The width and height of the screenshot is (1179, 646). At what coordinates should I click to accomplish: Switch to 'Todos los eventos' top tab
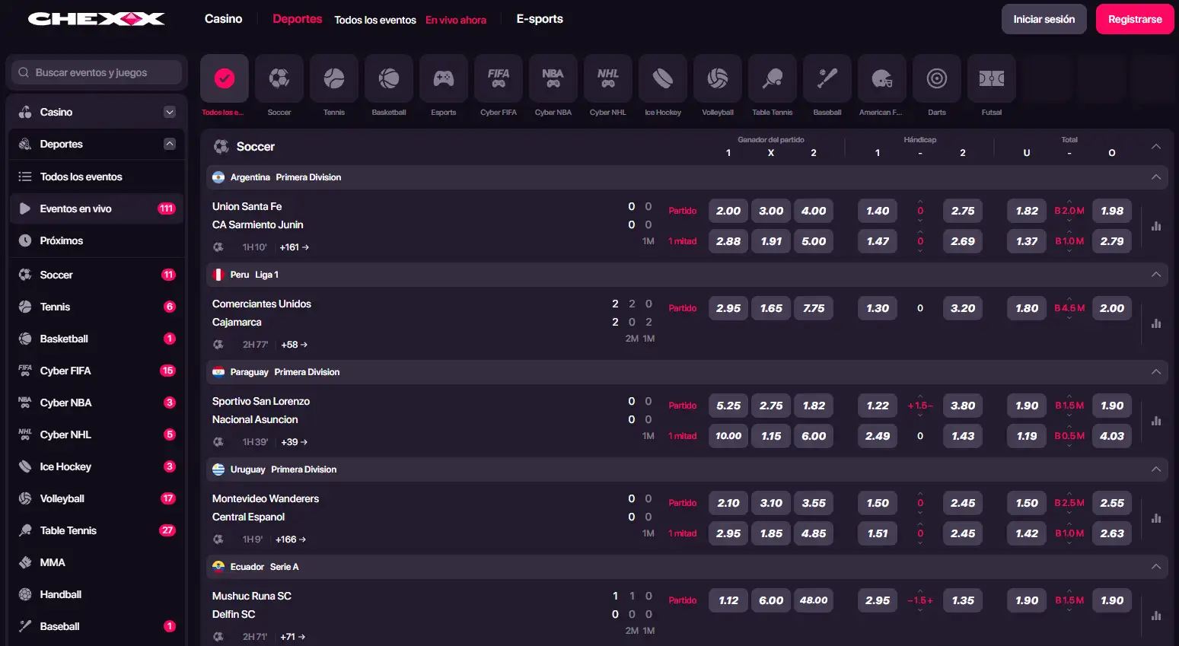coord(375,20)
